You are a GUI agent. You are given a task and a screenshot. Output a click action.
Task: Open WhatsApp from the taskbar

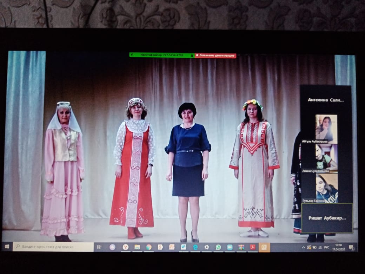coord(218,247)
